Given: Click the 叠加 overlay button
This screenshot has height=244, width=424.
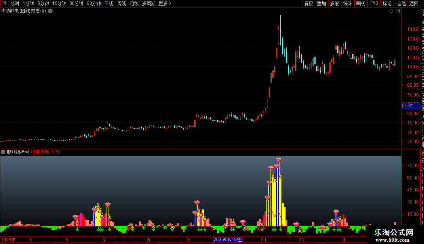Looking at the screenshot, I should (322, 3).
